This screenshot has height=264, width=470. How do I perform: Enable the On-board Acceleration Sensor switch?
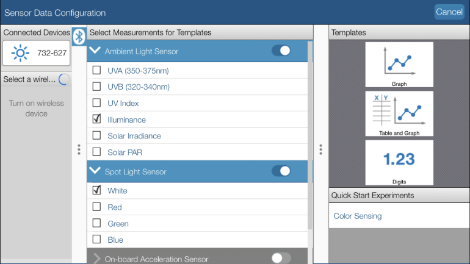281,258
